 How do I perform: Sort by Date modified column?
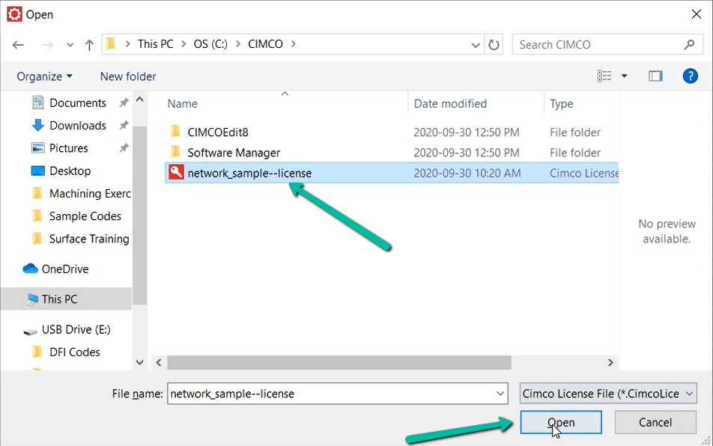[450, 103]
